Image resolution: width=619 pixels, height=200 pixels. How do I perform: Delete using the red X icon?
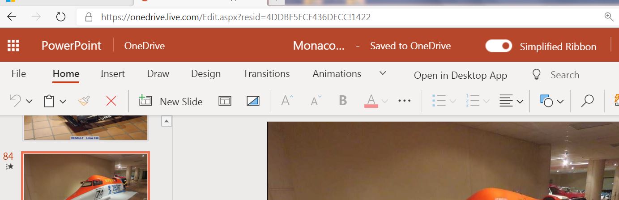point(111,101)
